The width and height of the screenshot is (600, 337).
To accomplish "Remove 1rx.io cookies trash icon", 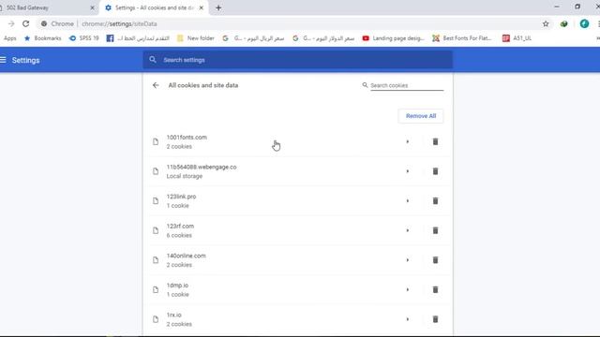I will 435,319.
